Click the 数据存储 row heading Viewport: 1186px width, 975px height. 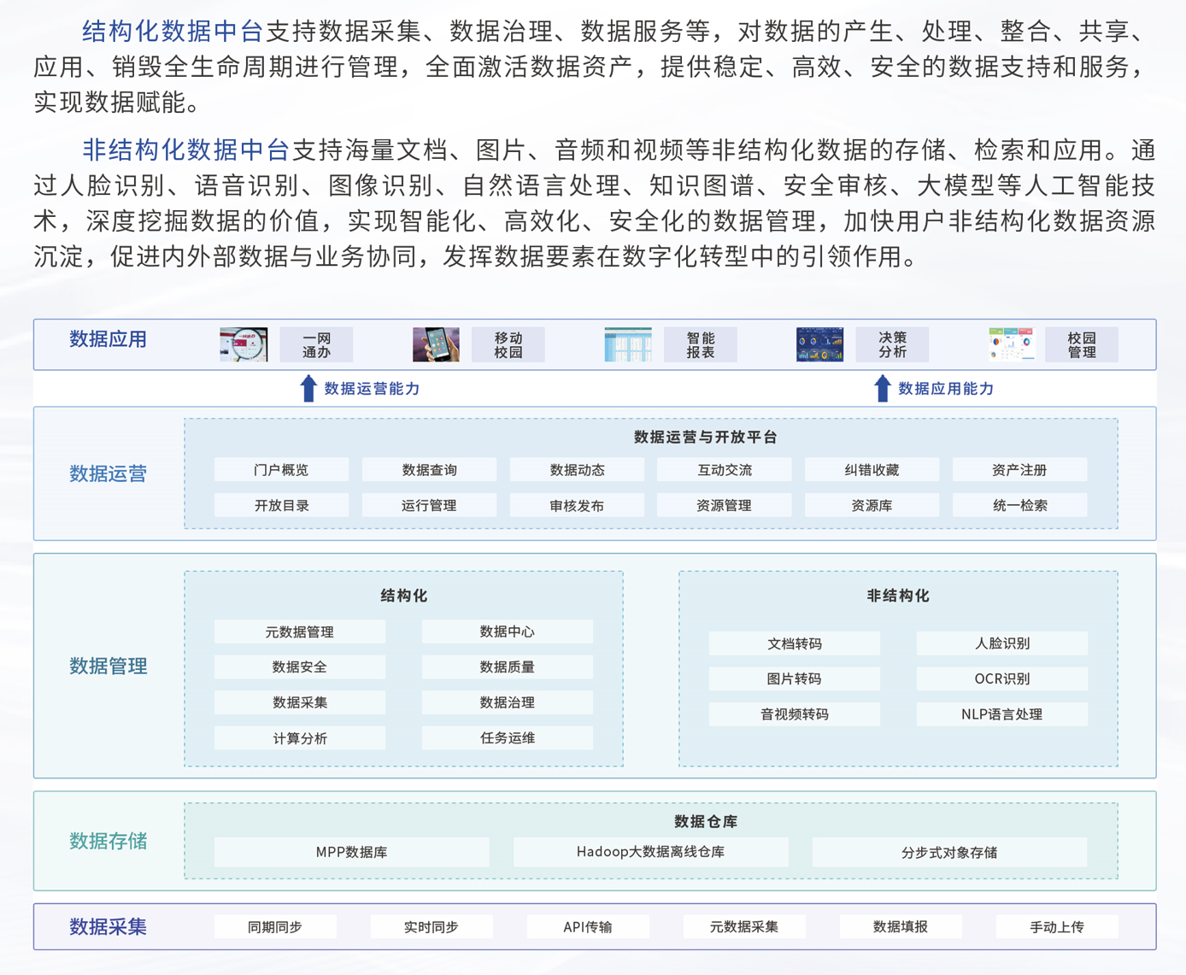pyautogui.click(x=108, y=841)
